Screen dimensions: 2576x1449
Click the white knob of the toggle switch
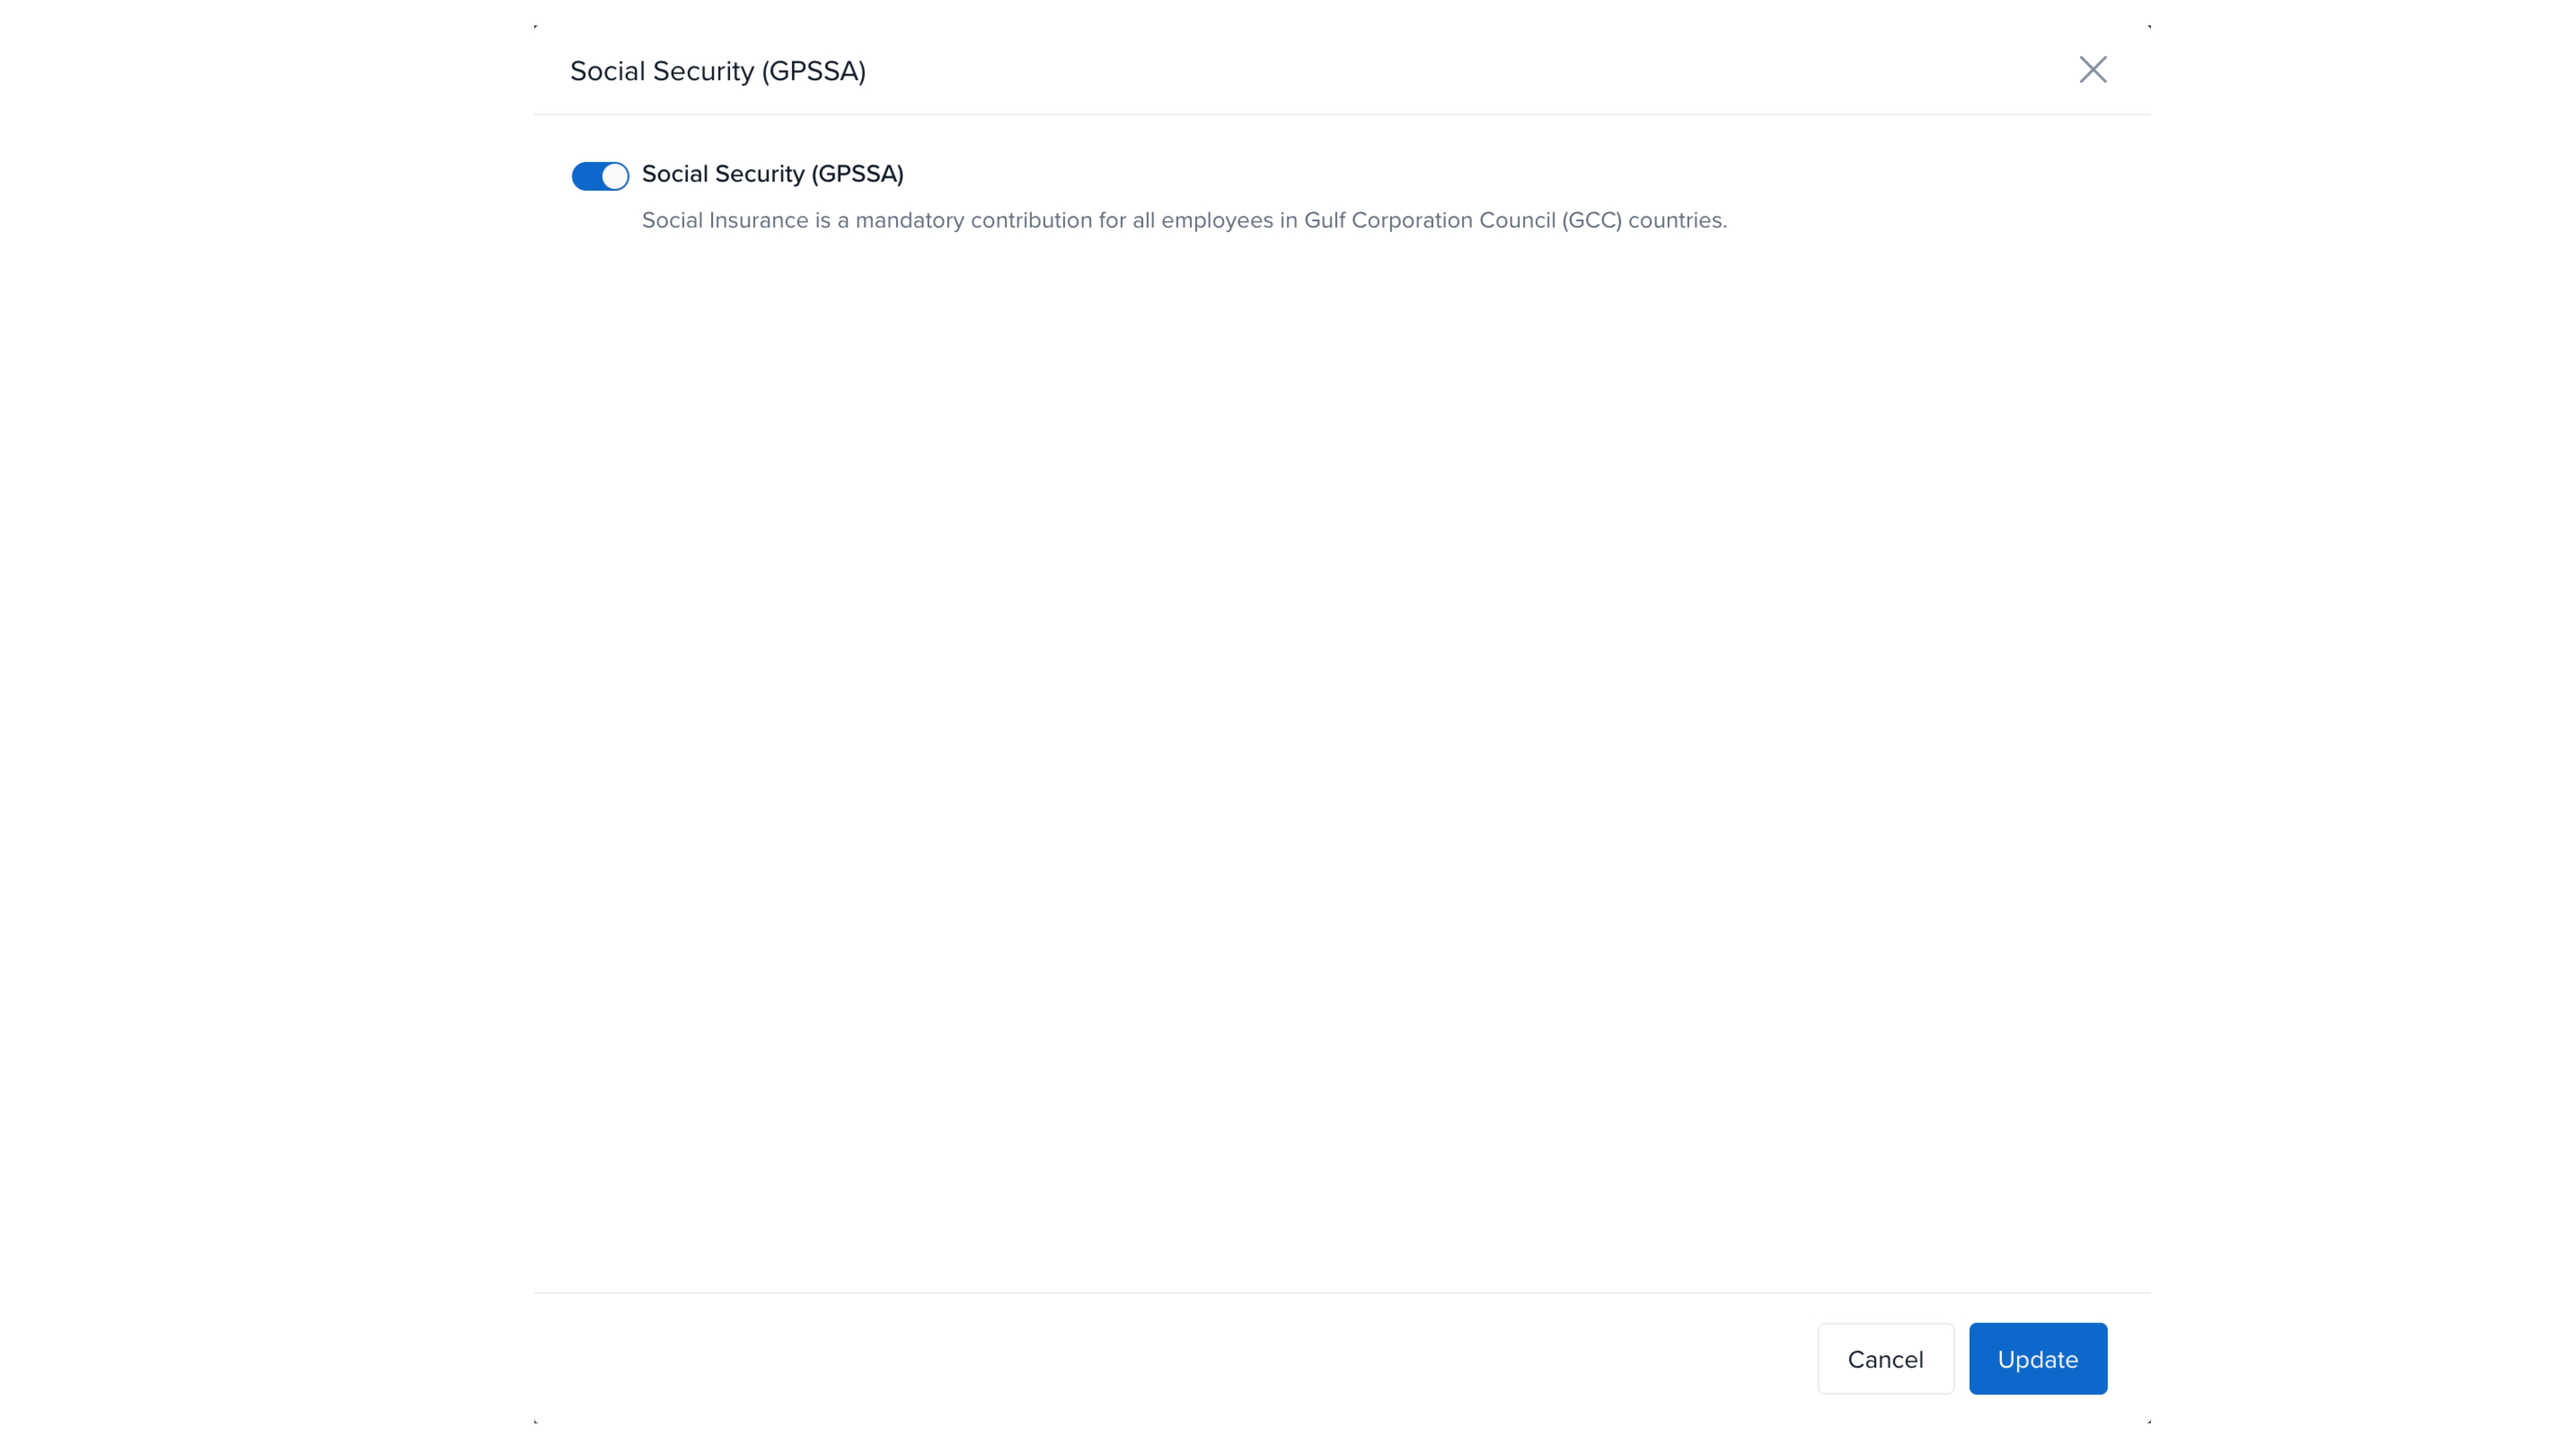pyautogui.click(x=614, y=176)
